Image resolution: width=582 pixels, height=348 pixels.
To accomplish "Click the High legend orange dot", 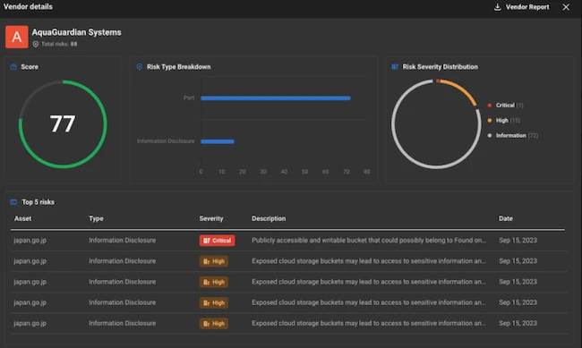I will pyautogui.click(x=490, y=120).
